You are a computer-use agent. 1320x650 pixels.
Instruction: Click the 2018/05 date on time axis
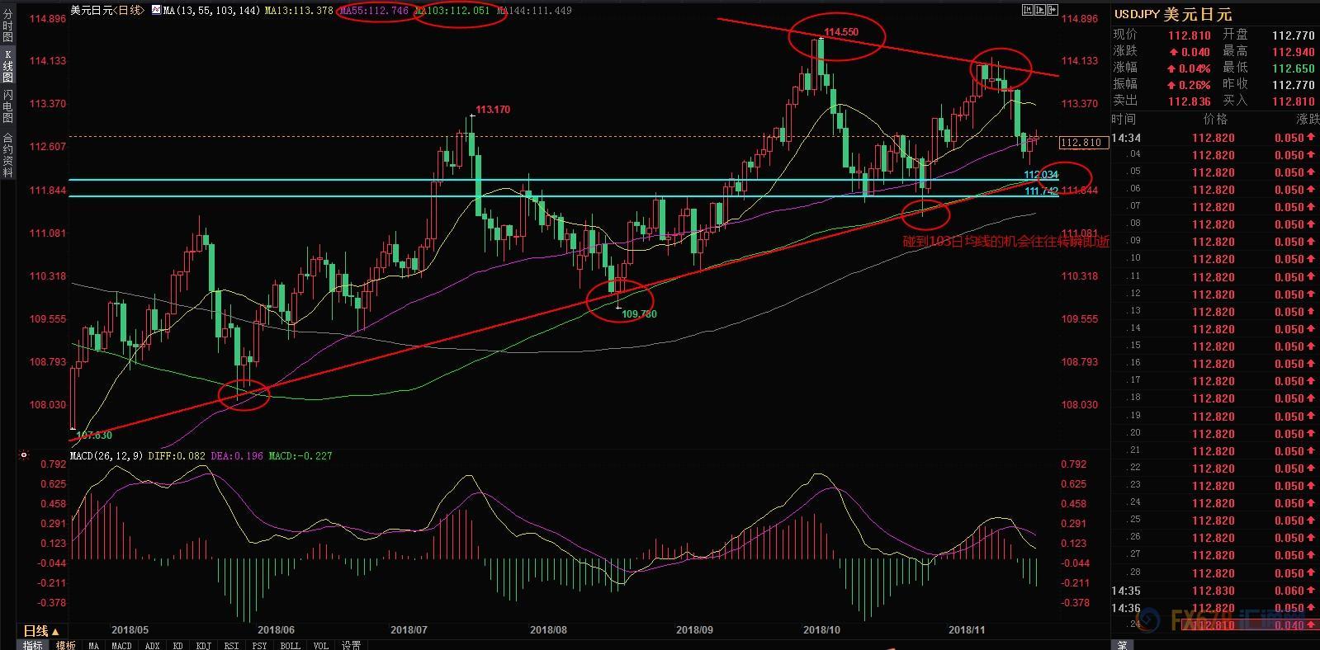click(x=130, y=629)
